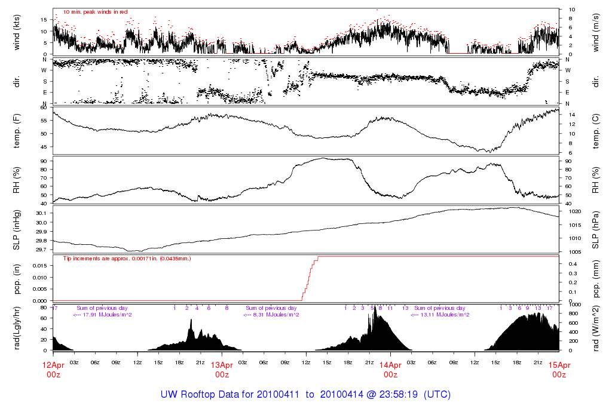Screen dimensions: 612x418
Task: Click the '29.8' SLP tick value
Action: (x=41, y=241)
